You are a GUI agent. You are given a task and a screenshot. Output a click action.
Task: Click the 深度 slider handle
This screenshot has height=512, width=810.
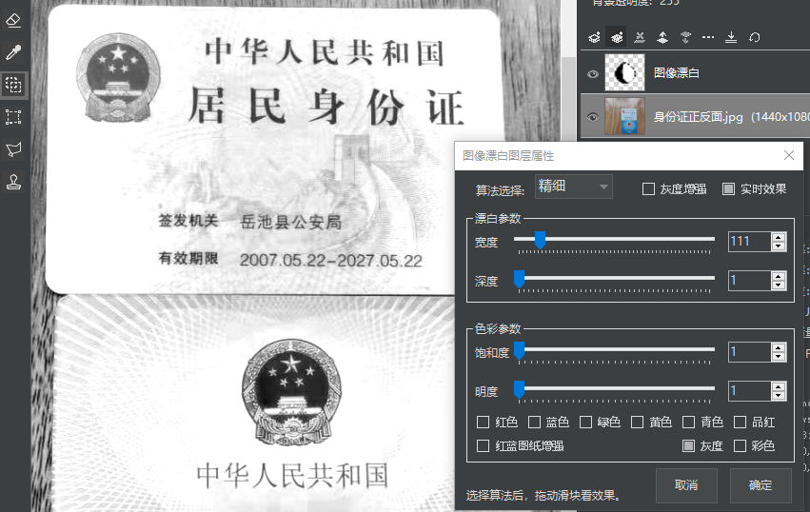[x=519, y=279]
